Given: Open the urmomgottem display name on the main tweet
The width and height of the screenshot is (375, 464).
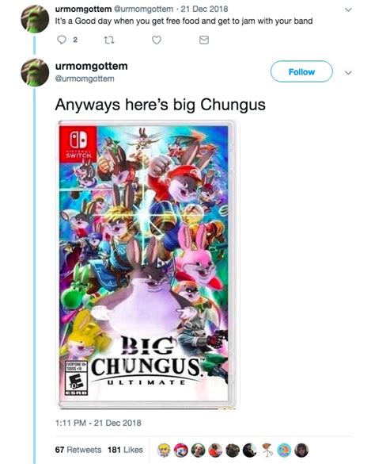Looking at the screenshot, I should pos(92,66).
